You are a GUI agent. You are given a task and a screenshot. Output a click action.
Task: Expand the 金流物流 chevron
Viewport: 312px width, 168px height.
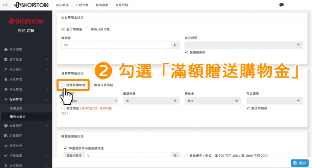[47, 166]
